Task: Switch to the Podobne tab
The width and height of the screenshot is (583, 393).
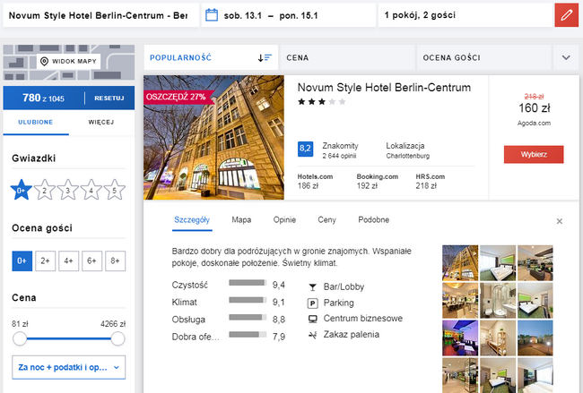Action: pyautogui.click(x=374, y=220)
